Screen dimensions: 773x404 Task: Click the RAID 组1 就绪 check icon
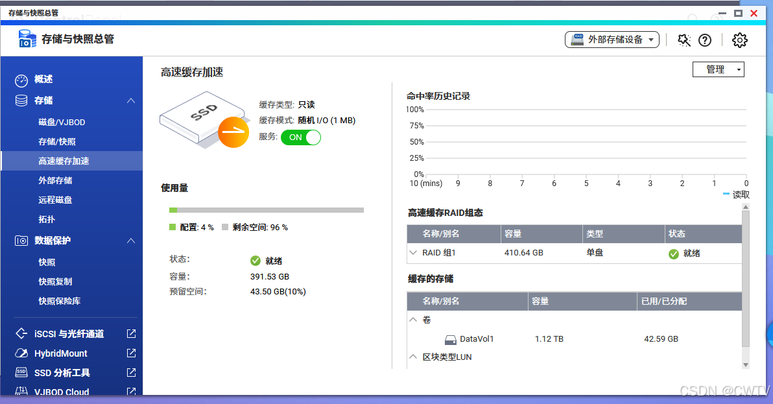click(x=673, y=254)
